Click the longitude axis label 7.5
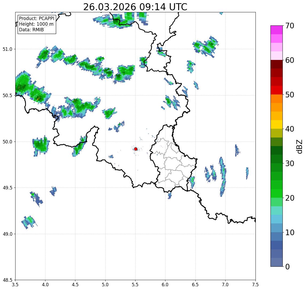 coord(255,284)
